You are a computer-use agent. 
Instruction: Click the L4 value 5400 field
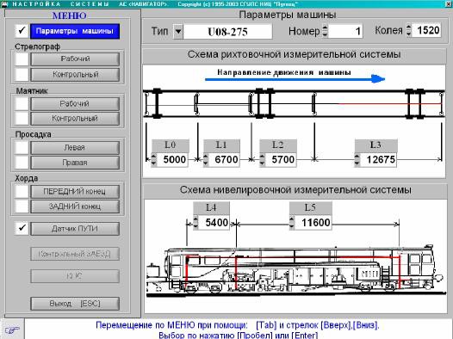click(x=214, y=223)
